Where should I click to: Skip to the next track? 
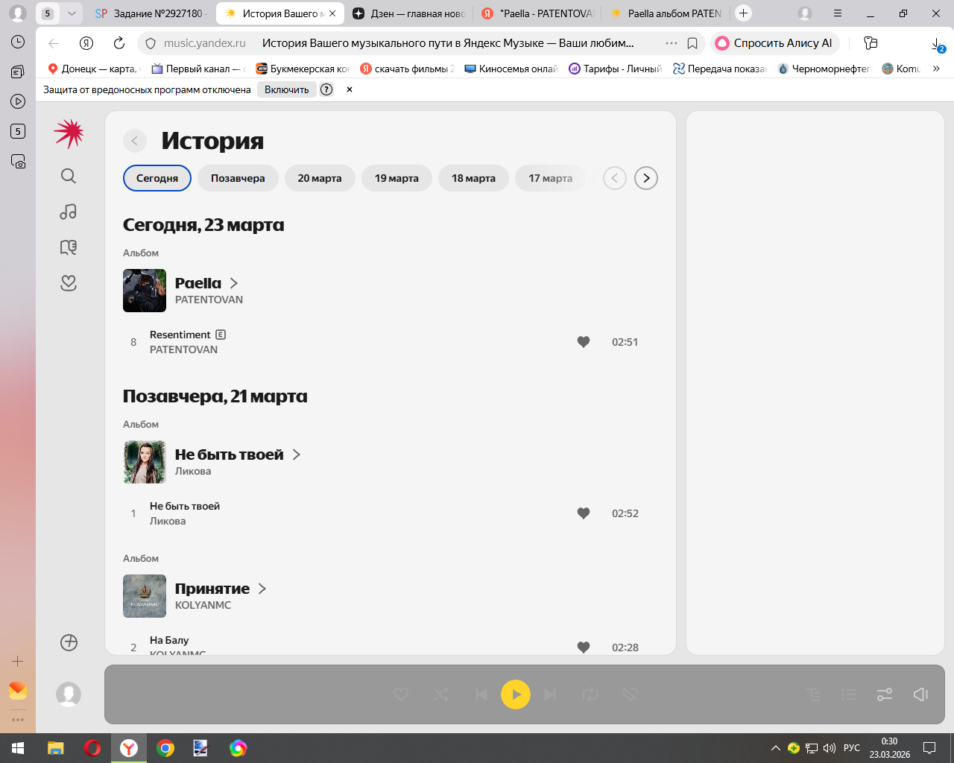(x=550, y=694)
